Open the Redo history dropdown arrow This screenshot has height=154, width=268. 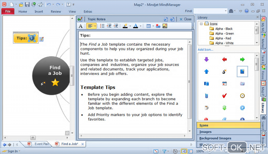[62, 5]
